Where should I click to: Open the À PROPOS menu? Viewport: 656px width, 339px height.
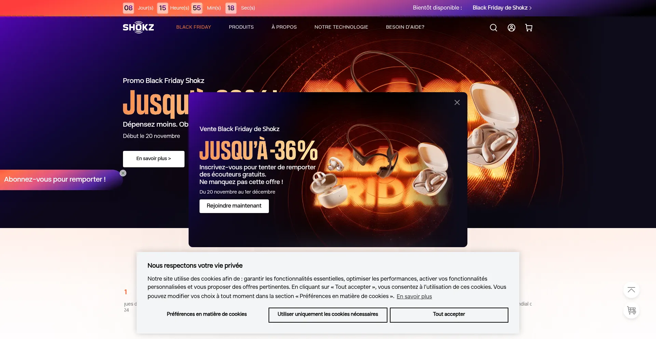(284, 27)
